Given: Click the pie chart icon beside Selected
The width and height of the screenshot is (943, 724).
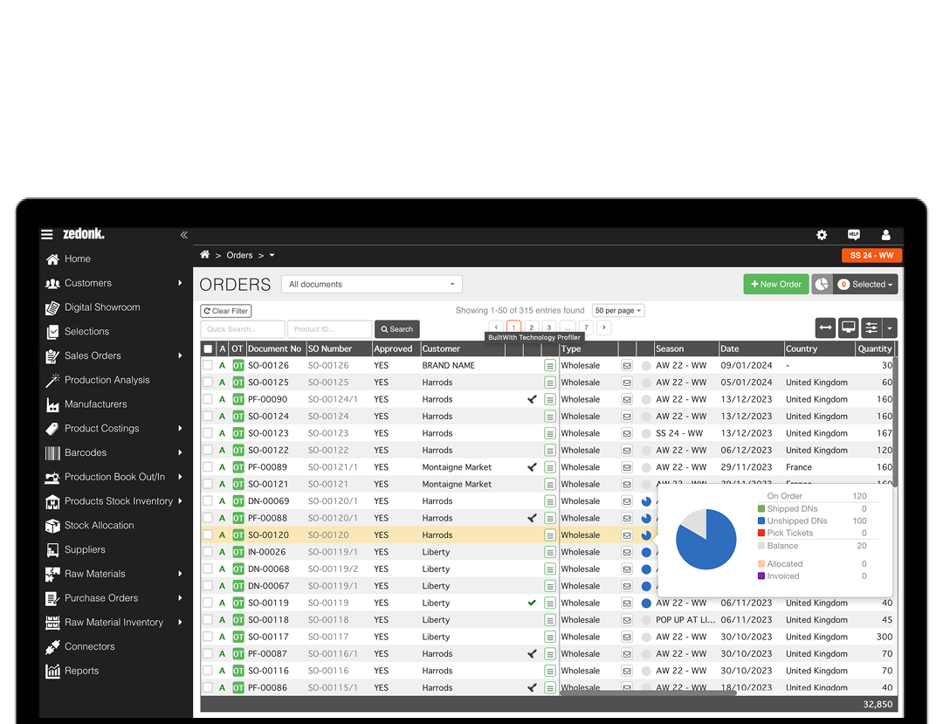Looking at the screenshot, I should 821,284.
